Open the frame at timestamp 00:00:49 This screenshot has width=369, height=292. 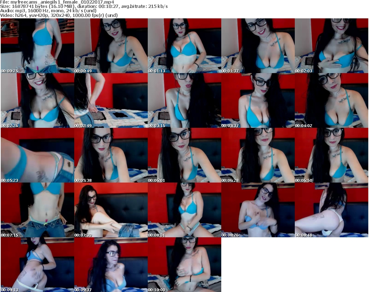coord(111,46)
